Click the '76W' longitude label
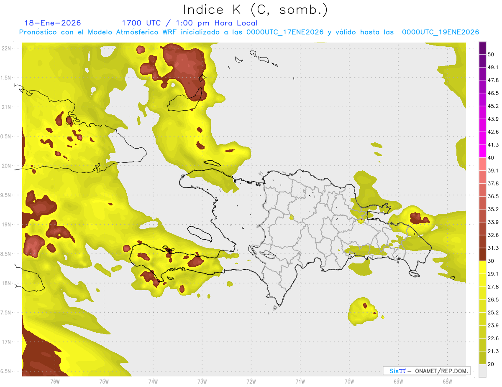The width and height of the screenshot is (502, 387). click(55, 381)
